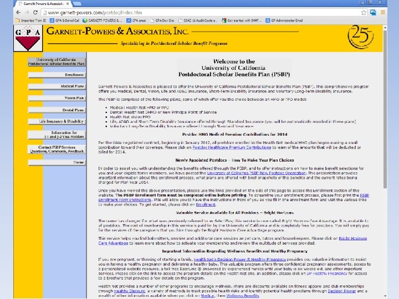The image size is (399, 299).
Task: Click the GPA logo in the header
Action: 28,38
